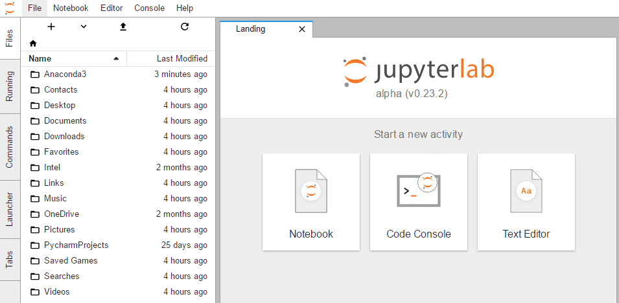The width and height of the screenshot is (619, 303).
Task: Select the Favorites folder name
Action: point(61,152)
